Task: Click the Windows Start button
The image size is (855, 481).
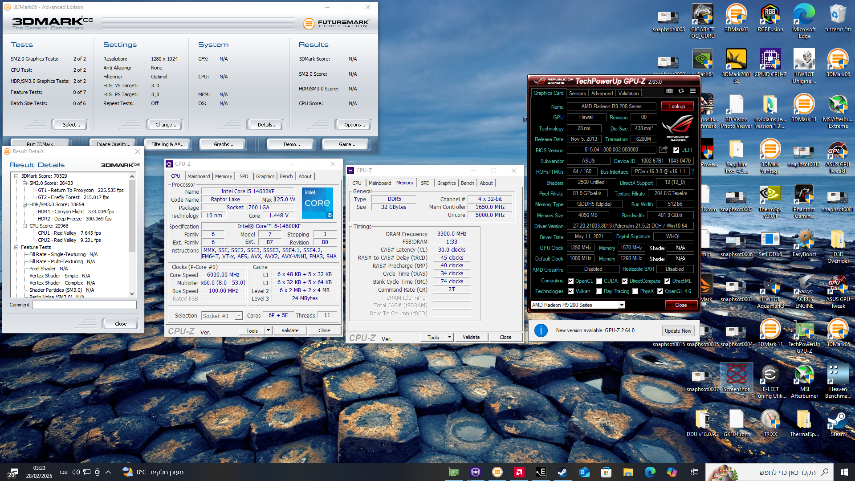Action: click(x=844, y=472)
